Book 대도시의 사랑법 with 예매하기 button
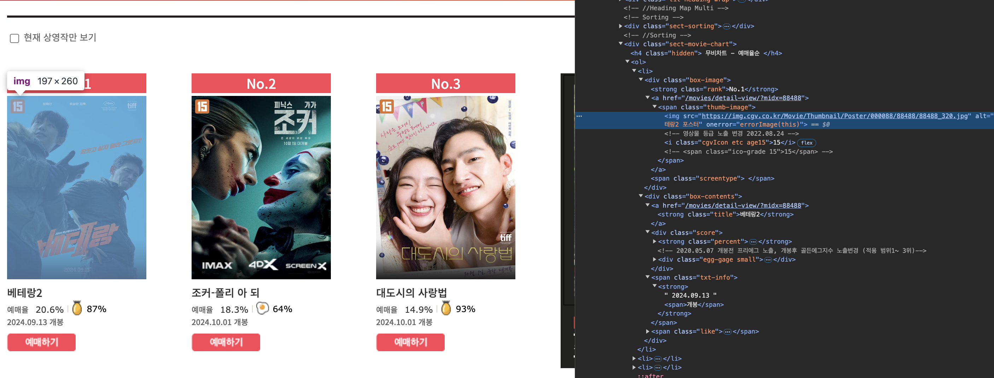Viewport: 994px width, 378px height. click(x=410, y=342)
